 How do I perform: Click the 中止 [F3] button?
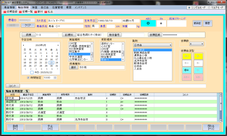click(x=50, y=127)
